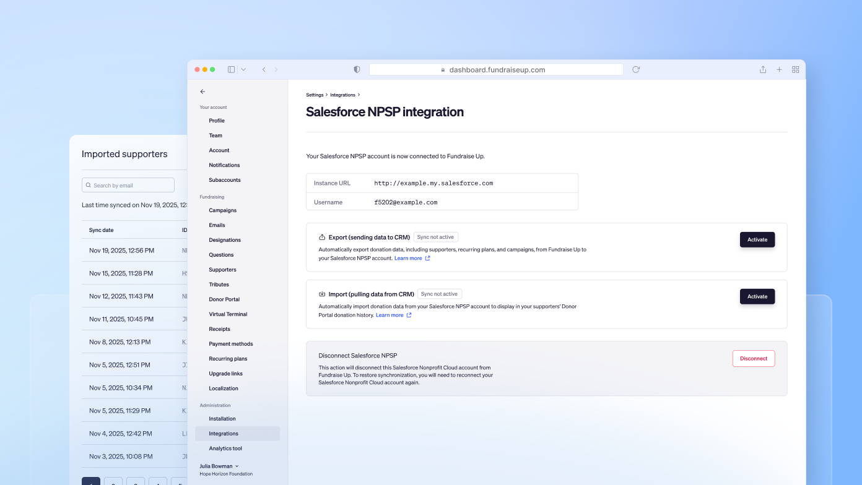Click the Search by email field

point(128,185)
